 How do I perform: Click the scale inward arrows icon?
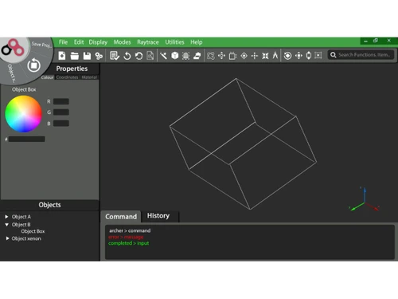(265, 56)
